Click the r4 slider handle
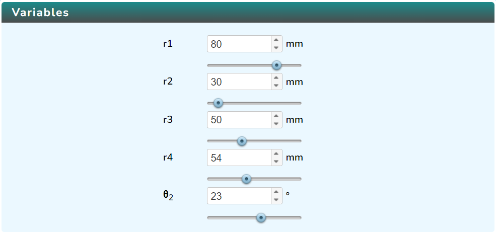 point(246,179)
